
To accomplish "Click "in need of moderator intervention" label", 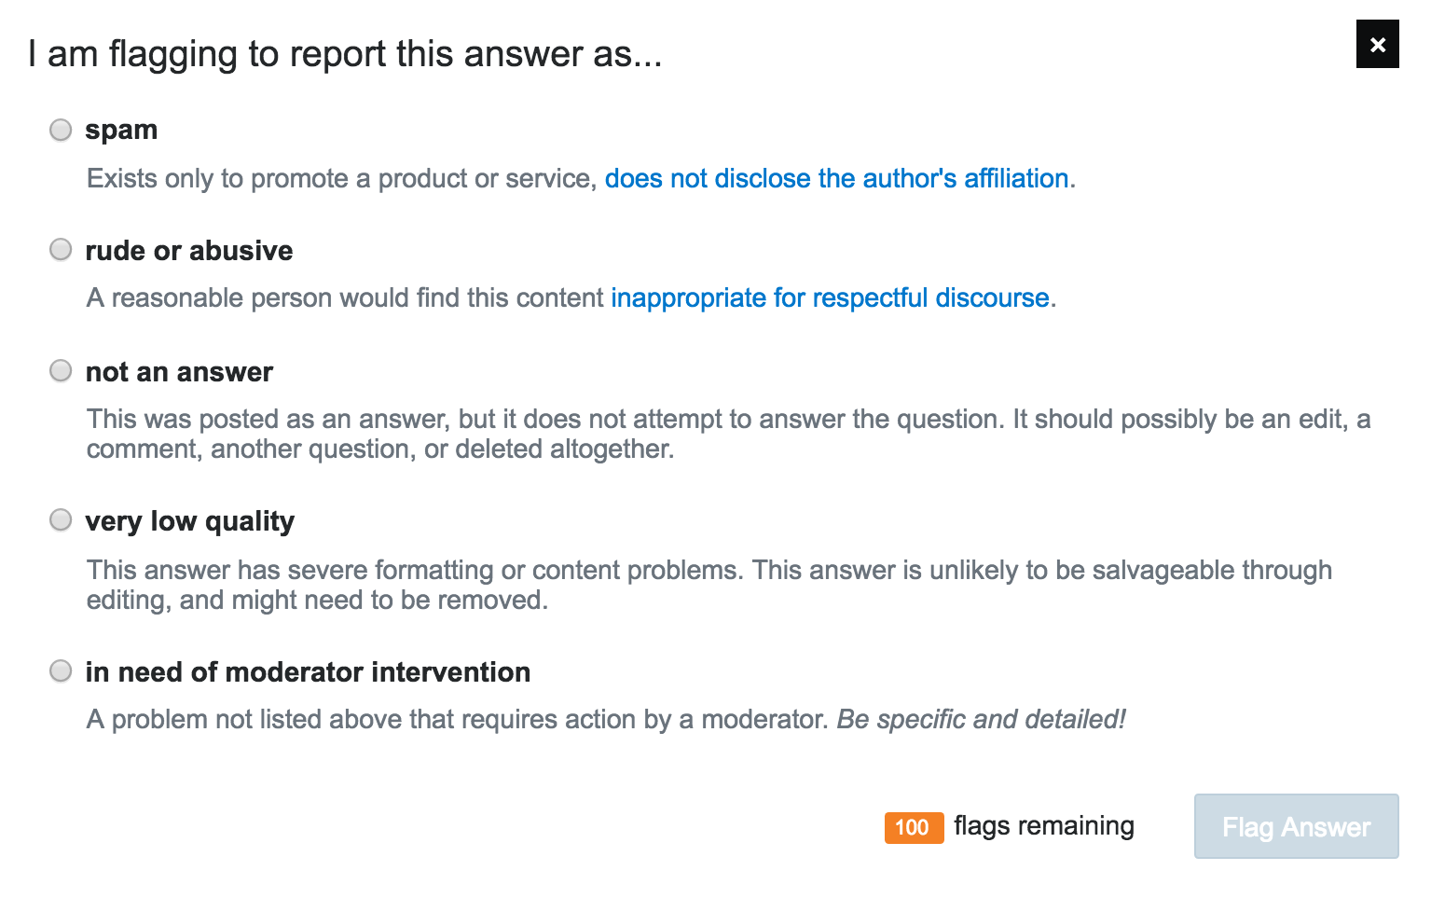I will click(x=308, y=672).
